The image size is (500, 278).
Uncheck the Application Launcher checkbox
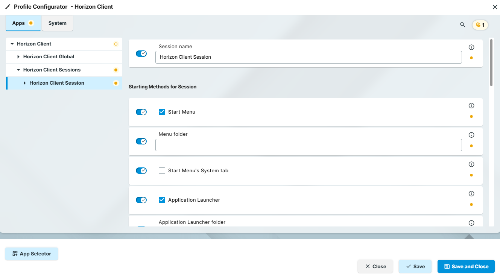tap(162, 200)
